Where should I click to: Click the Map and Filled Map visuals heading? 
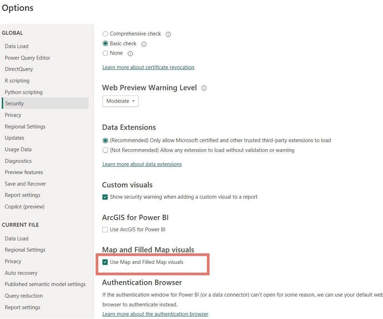[148, 250]
